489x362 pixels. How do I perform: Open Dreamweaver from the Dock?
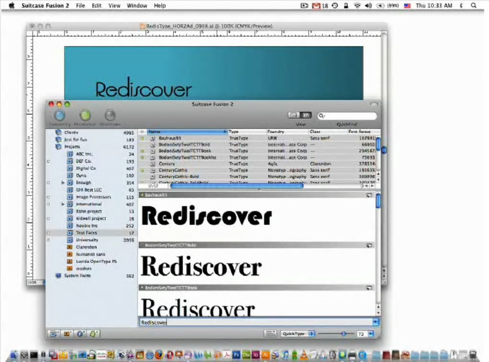[246, 355]
